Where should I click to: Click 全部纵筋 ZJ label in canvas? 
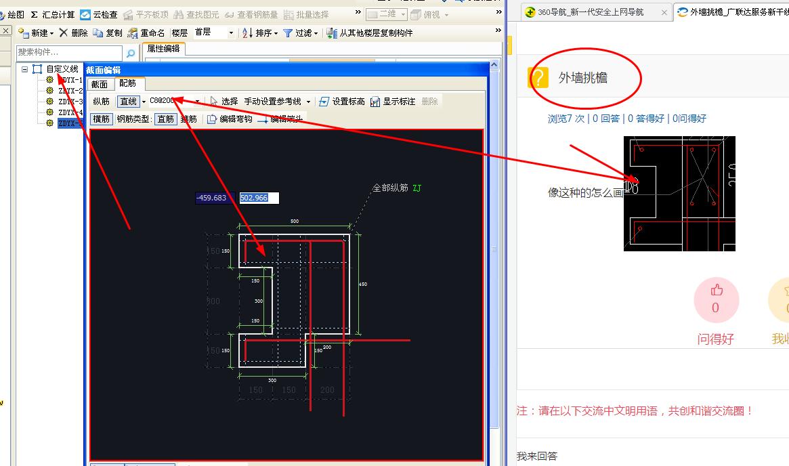point(397,188)
